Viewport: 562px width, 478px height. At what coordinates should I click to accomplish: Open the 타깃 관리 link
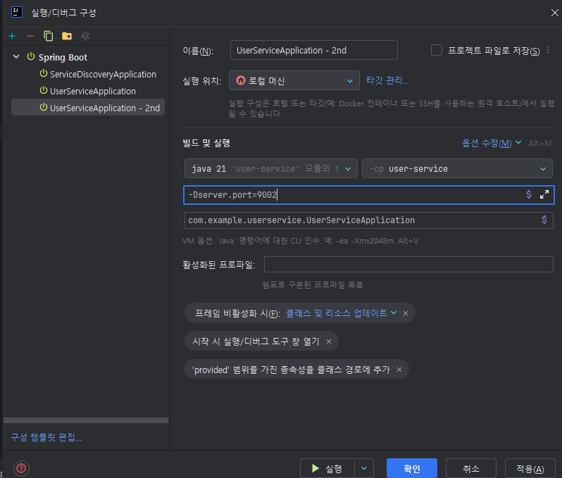point(387,81)
